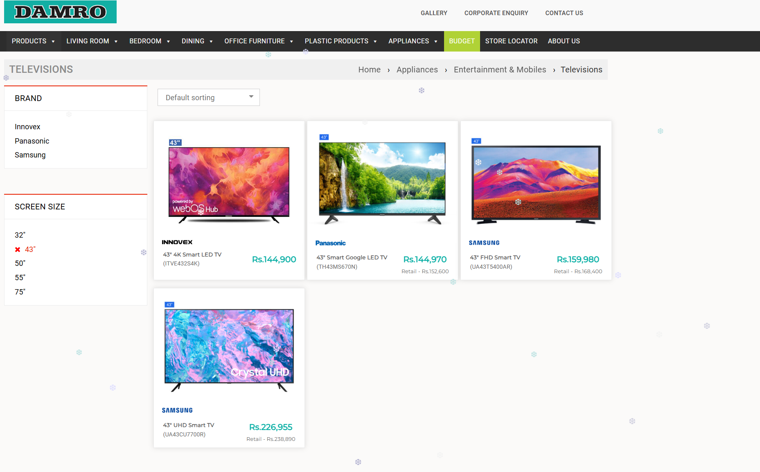Click the Panasonic brand logo on the product card

(x=330, y=243)
